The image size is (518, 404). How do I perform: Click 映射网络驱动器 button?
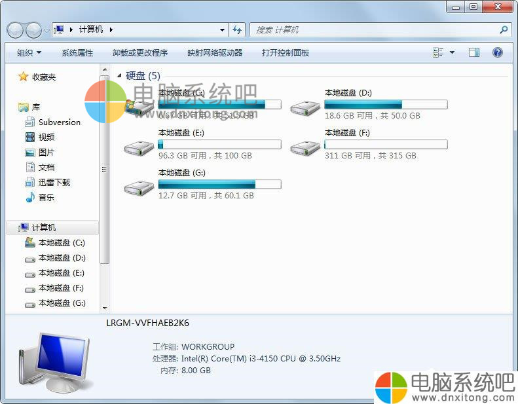215,53
